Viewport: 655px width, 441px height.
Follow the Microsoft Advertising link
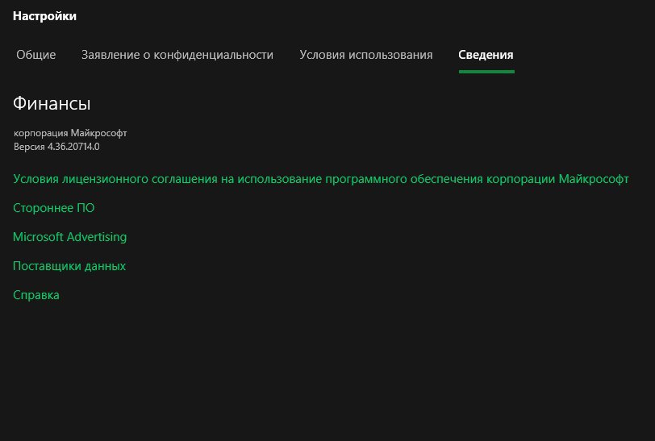point(69,237)
